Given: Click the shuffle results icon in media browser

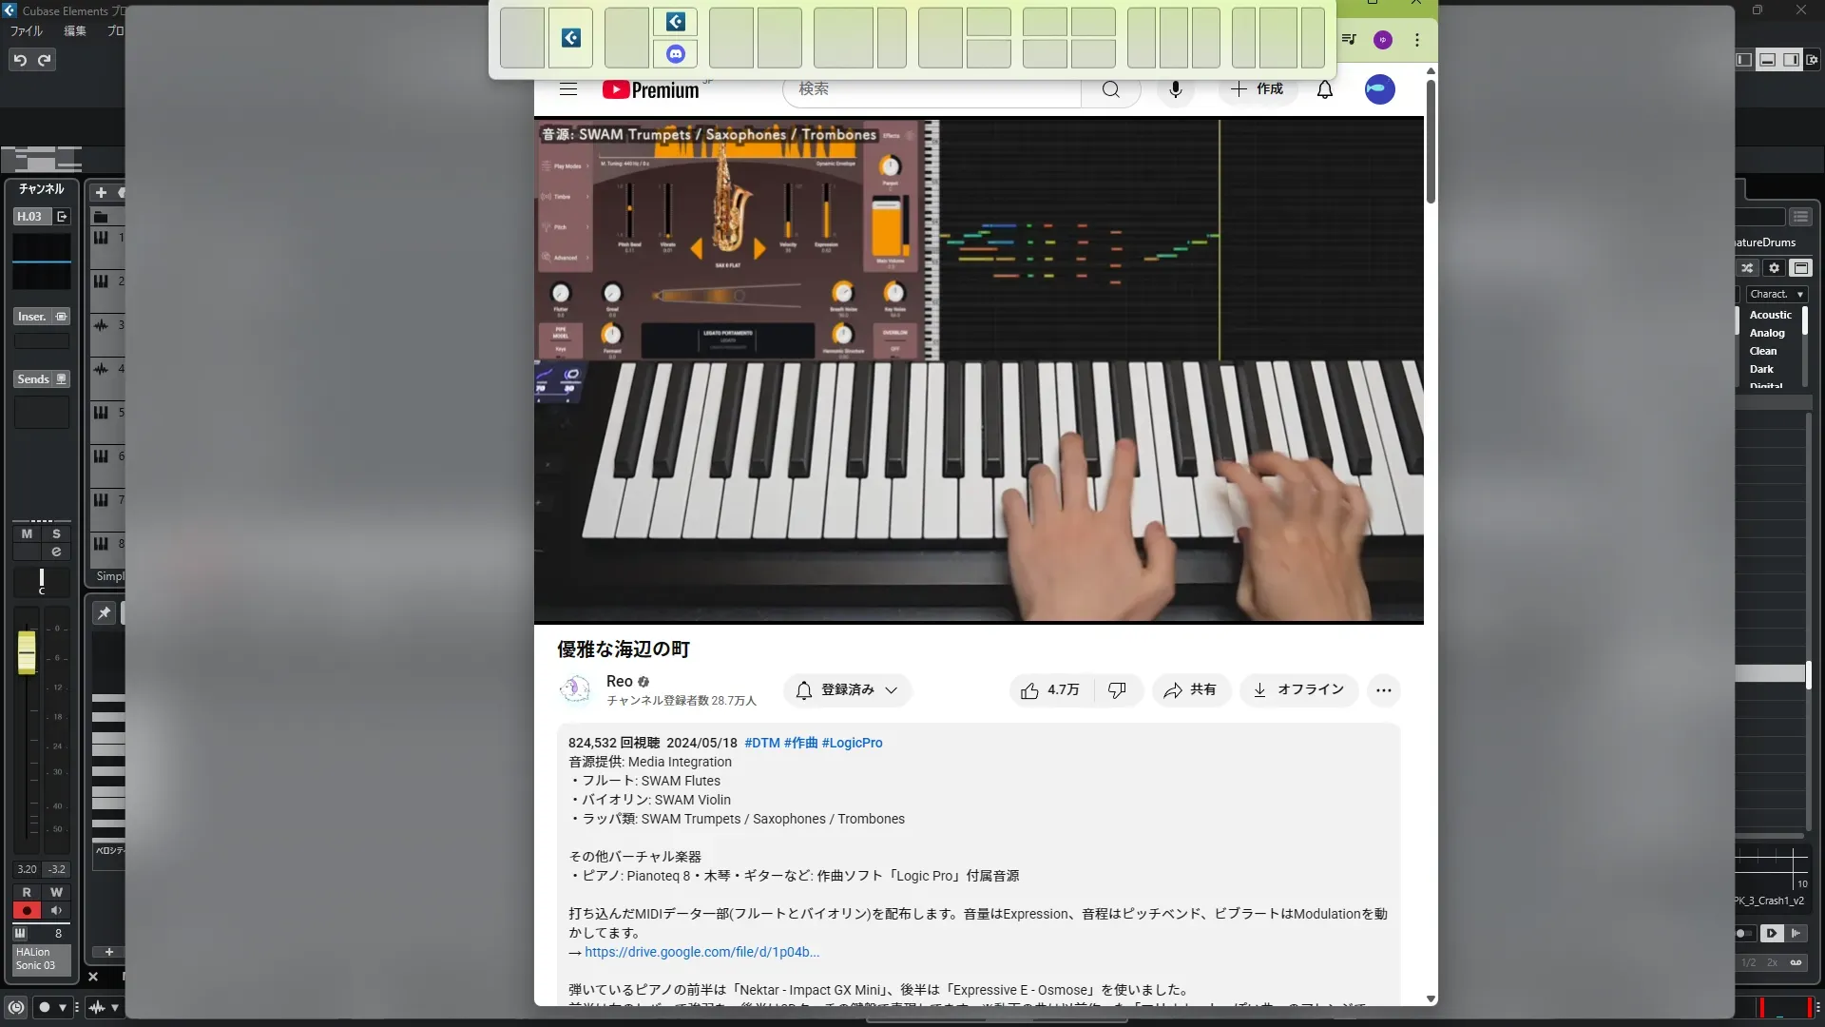Looking at the screenshot, I should 1747,268.
